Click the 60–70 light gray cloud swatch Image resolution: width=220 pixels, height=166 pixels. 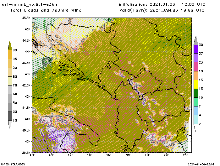click(x=10, y=90)
